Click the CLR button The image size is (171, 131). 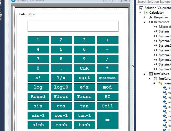[85, 68]
